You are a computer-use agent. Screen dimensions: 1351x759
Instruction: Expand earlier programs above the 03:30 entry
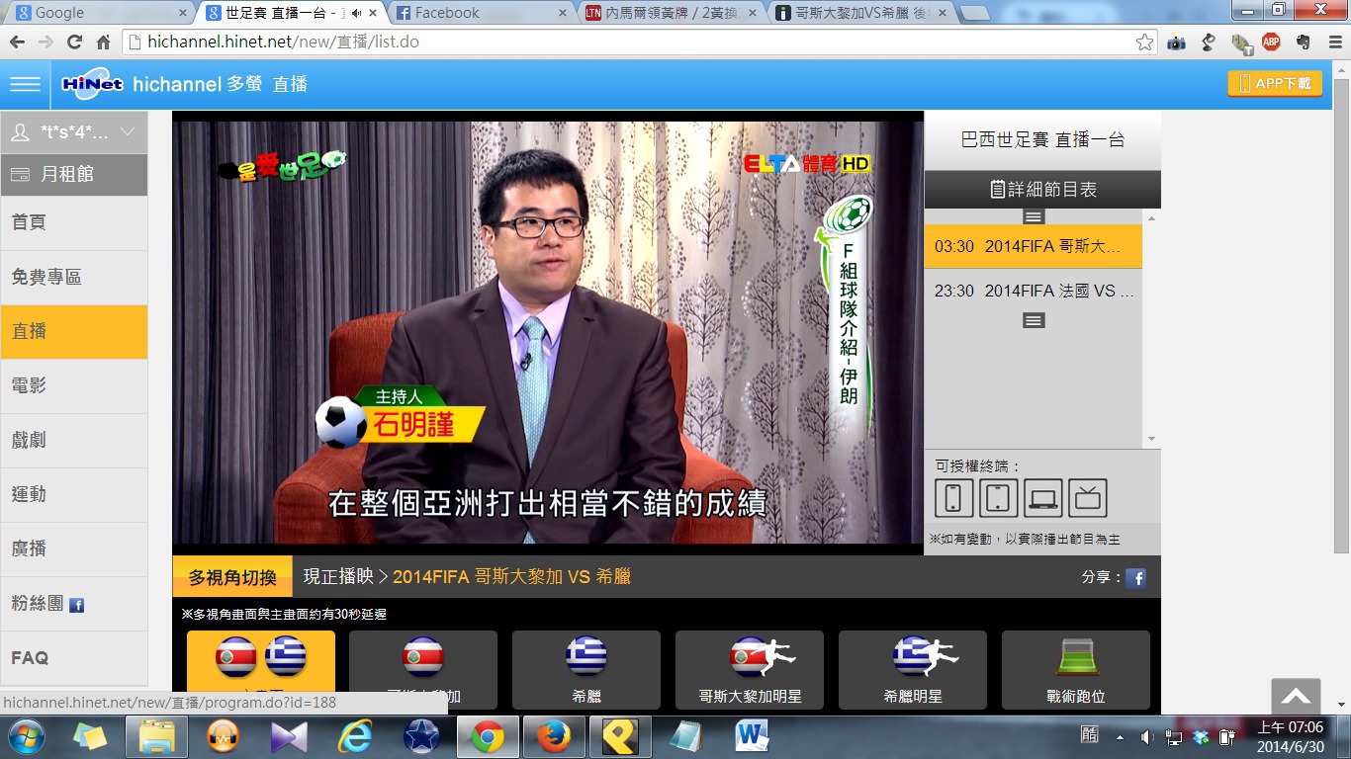pos(1034,216)
